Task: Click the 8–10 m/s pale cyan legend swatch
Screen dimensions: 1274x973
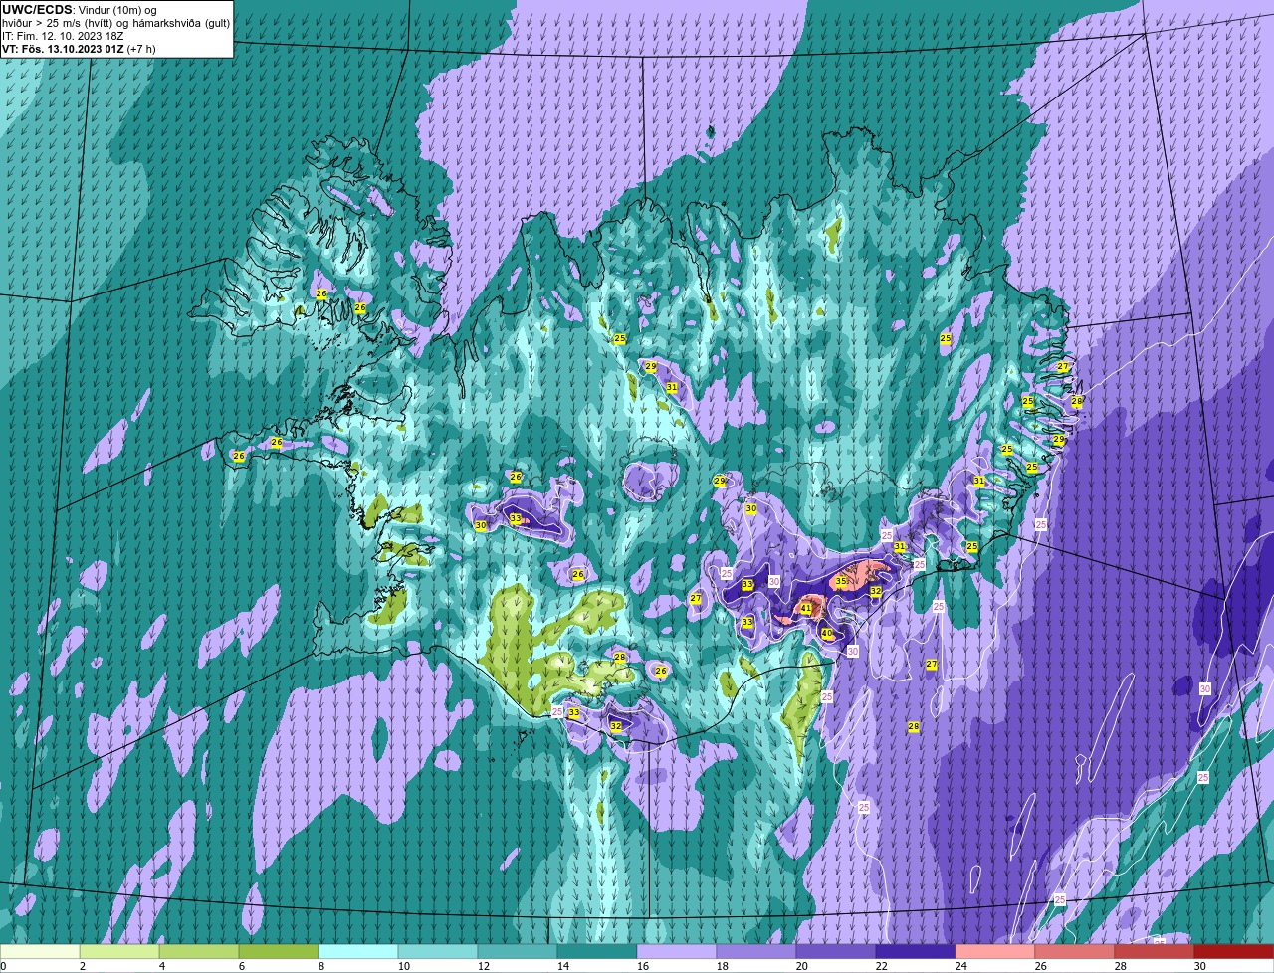Action: tap(358, 952)
